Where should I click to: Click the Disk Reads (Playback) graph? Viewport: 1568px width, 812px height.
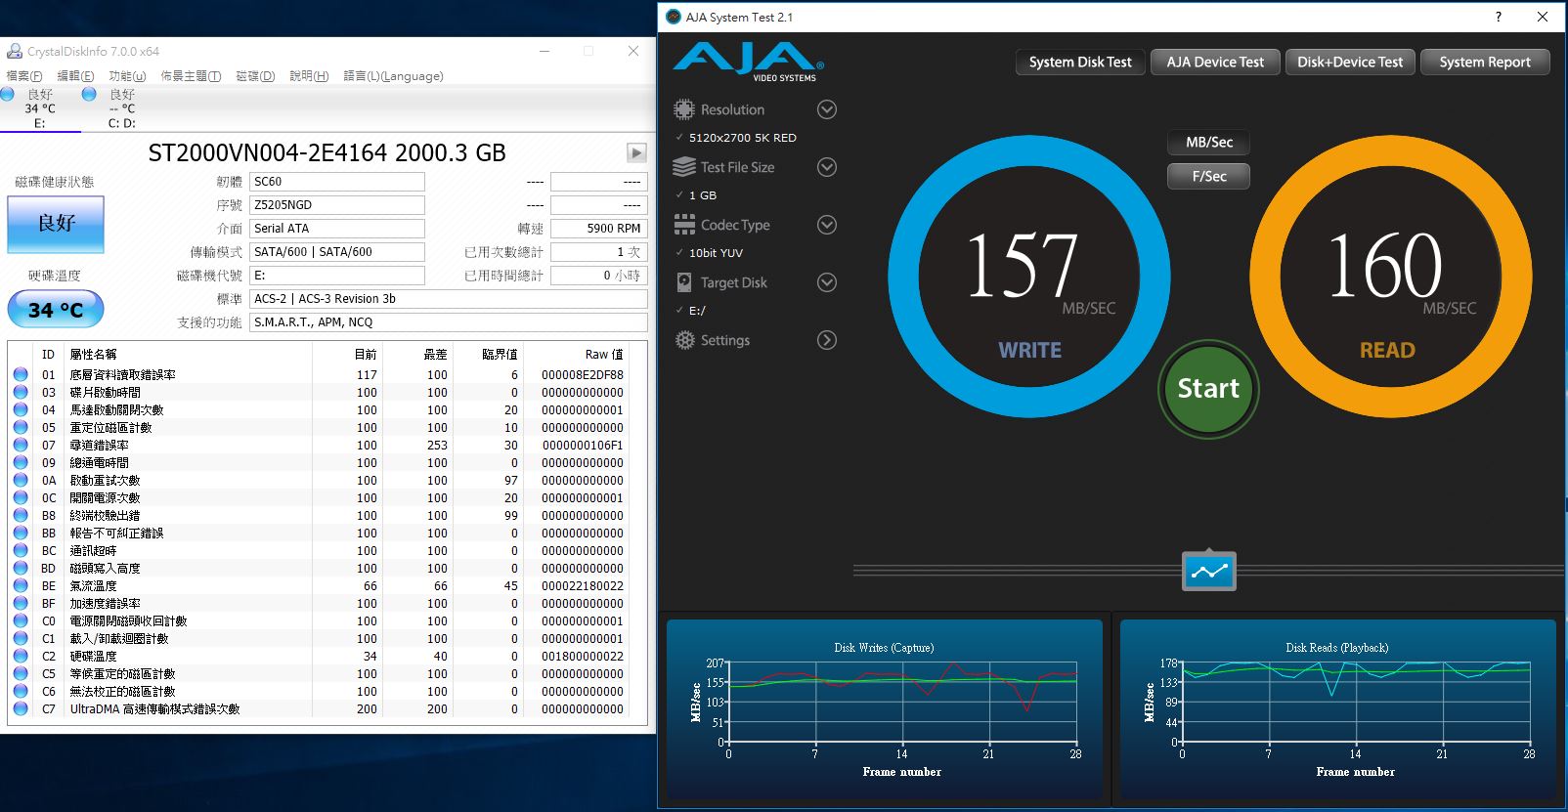coord(1338,710)
